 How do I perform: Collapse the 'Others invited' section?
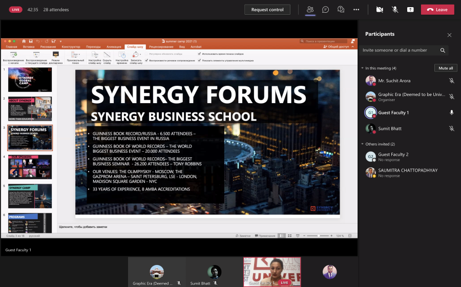point(362,144)
